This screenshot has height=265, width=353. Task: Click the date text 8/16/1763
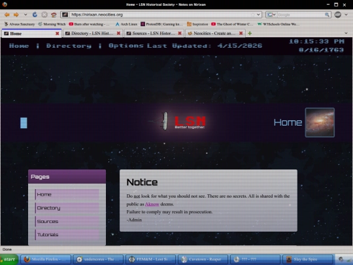[x=321, y=50]
